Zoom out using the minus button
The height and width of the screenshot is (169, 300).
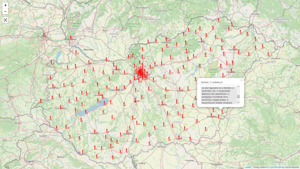[5, 12]
